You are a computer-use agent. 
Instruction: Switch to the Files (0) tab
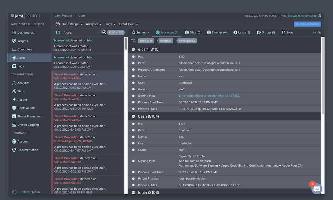192,33
